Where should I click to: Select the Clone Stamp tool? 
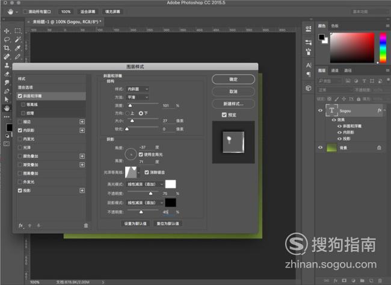coord(7,66)
